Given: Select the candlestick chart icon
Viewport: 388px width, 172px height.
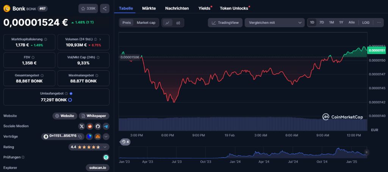Looking at the screenshot, I should click(178, 23).
